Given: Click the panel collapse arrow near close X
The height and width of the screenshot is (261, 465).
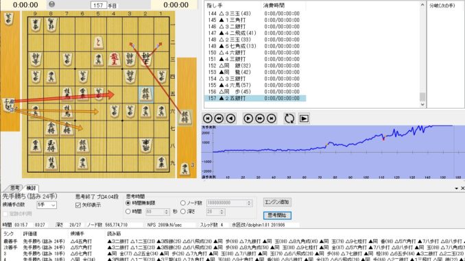Looking at the screenshot, I should click(x=456, y=188).
